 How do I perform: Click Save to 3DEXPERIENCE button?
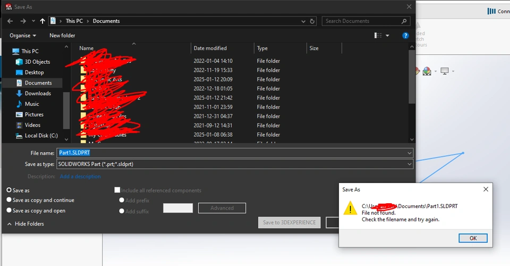point(289,222)
